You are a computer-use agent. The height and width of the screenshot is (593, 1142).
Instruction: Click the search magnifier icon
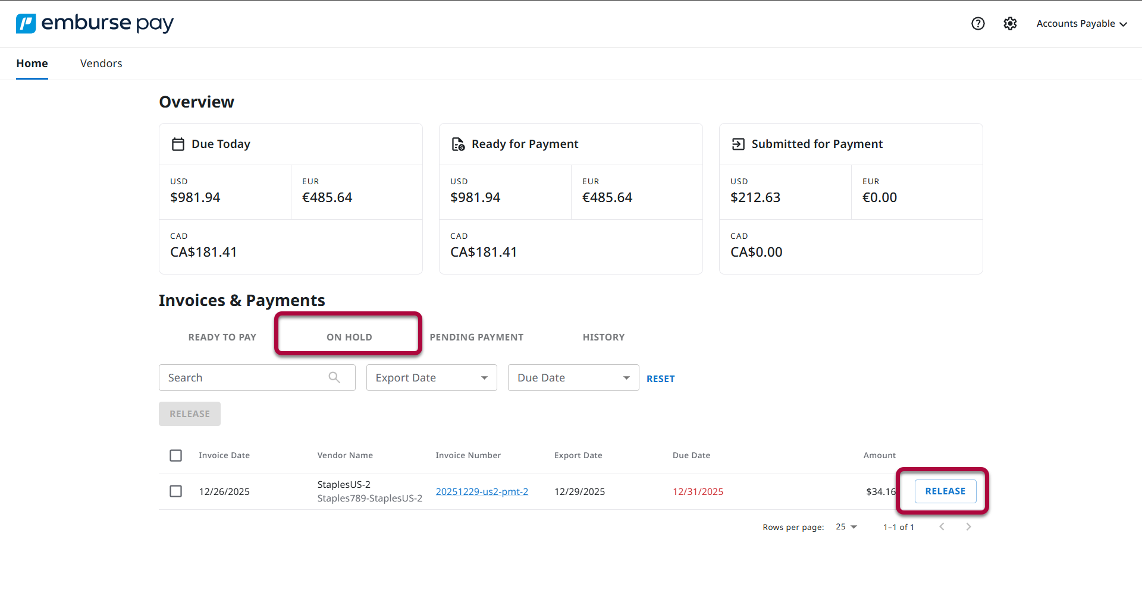[x=334, y=377]
